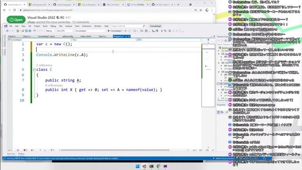Open the View menu
This screenshot has width=302, height=170.
pos(24,26)
